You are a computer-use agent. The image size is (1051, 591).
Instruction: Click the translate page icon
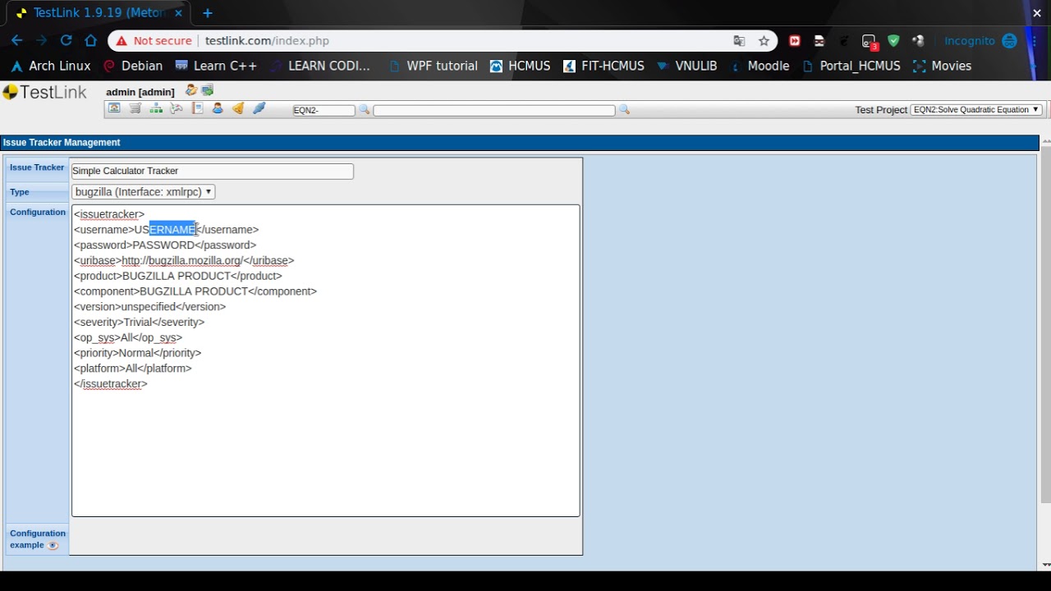click(739, 41)
